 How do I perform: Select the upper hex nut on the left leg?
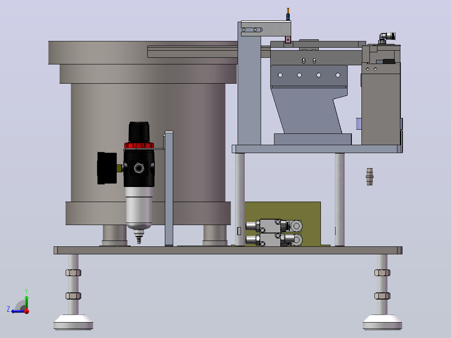73,273
